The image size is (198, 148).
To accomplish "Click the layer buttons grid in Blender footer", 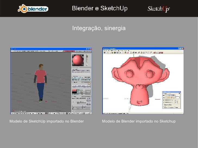I will click(x=62, y=113).
